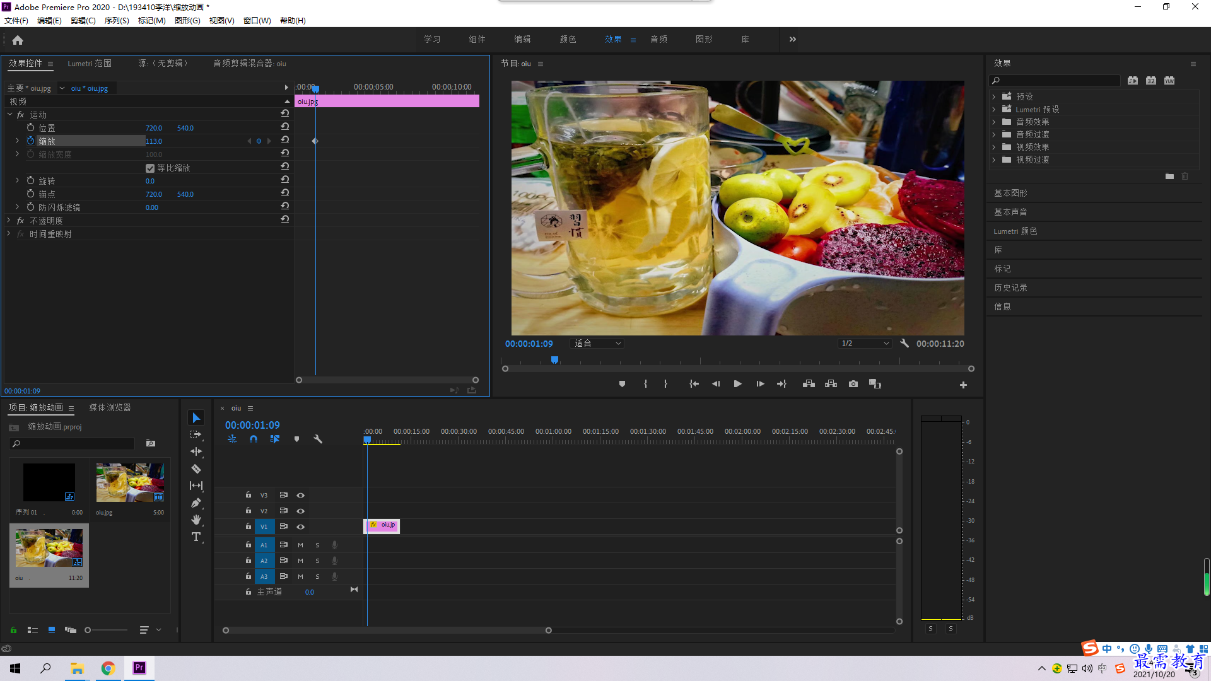1211x681 pixels.
Task: Open more workspaces chevron
Action: 792,39
